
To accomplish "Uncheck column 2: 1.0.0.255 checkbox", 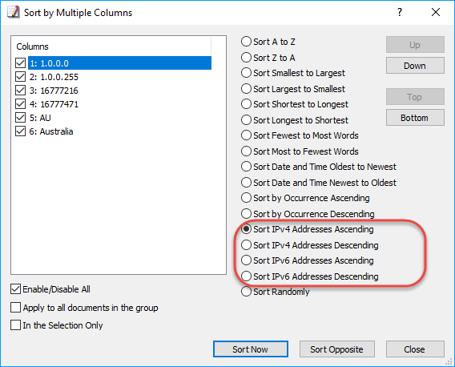I will [x=20, y=77].
